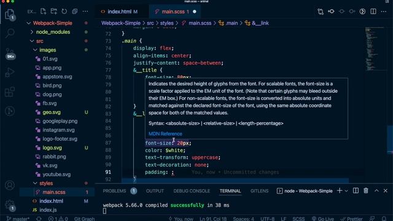Open the OUTPUT panel tab
The image size is (393, 221).
coord(155,191)
